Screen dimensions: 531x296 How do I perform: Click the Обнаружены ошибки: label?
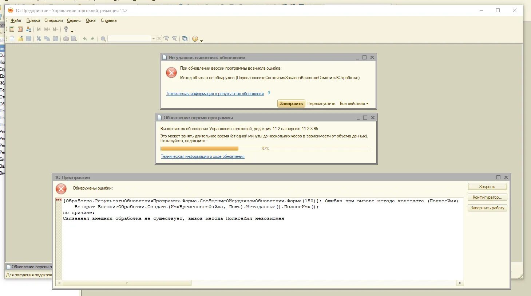[x=93, y=188]
